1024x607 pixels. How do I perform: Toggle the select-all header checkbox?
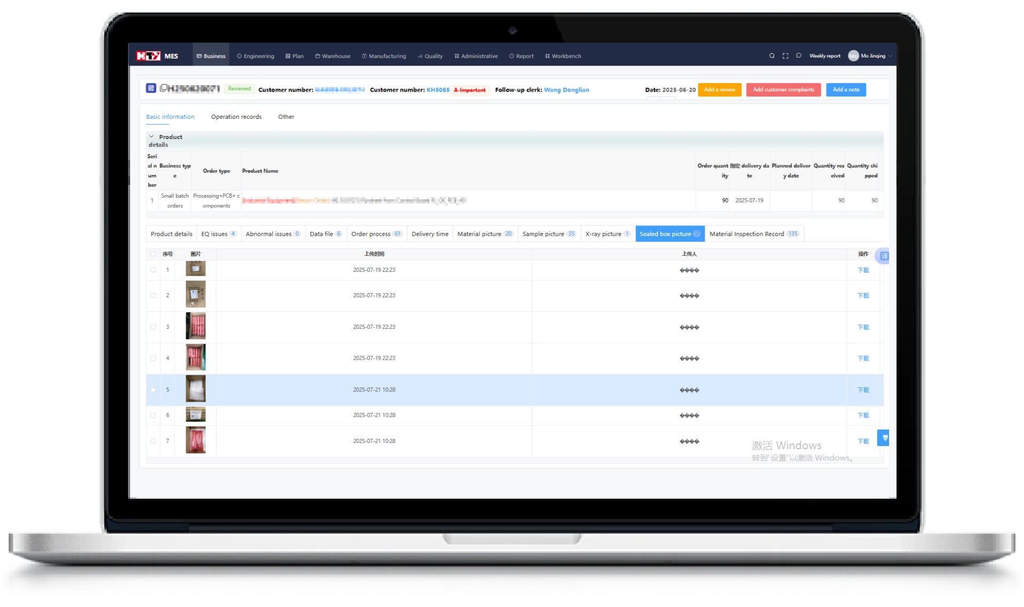[153, 254]
